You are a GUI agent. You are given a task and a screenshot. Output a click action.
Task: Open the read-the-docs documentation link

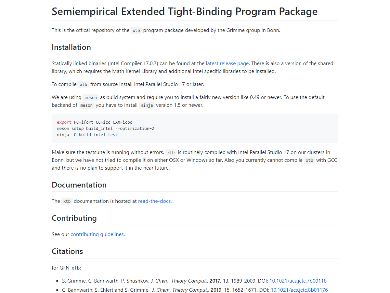click(154, 201)
